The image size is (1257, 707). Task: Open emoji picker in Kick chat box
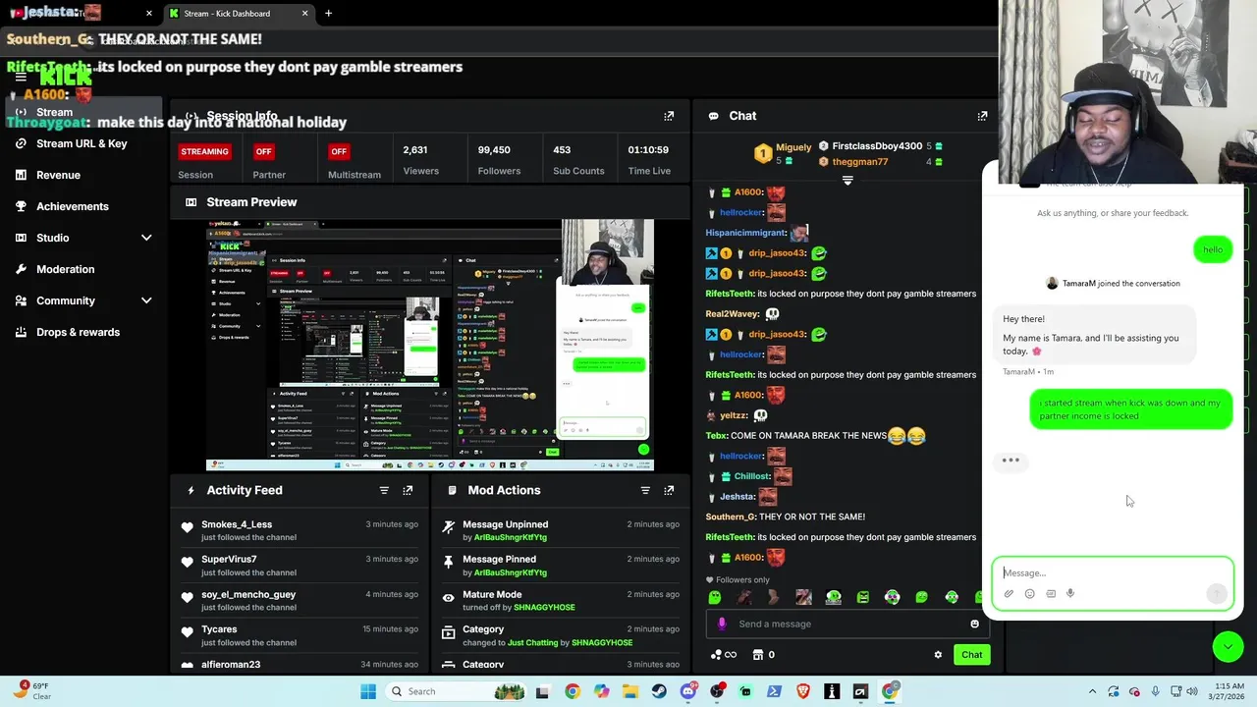click(974, 624)
